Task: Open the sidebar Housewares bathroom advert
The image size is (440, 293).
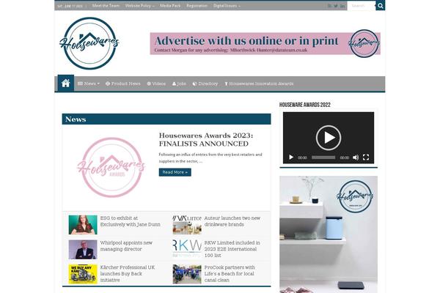Action: pos(329,234)
